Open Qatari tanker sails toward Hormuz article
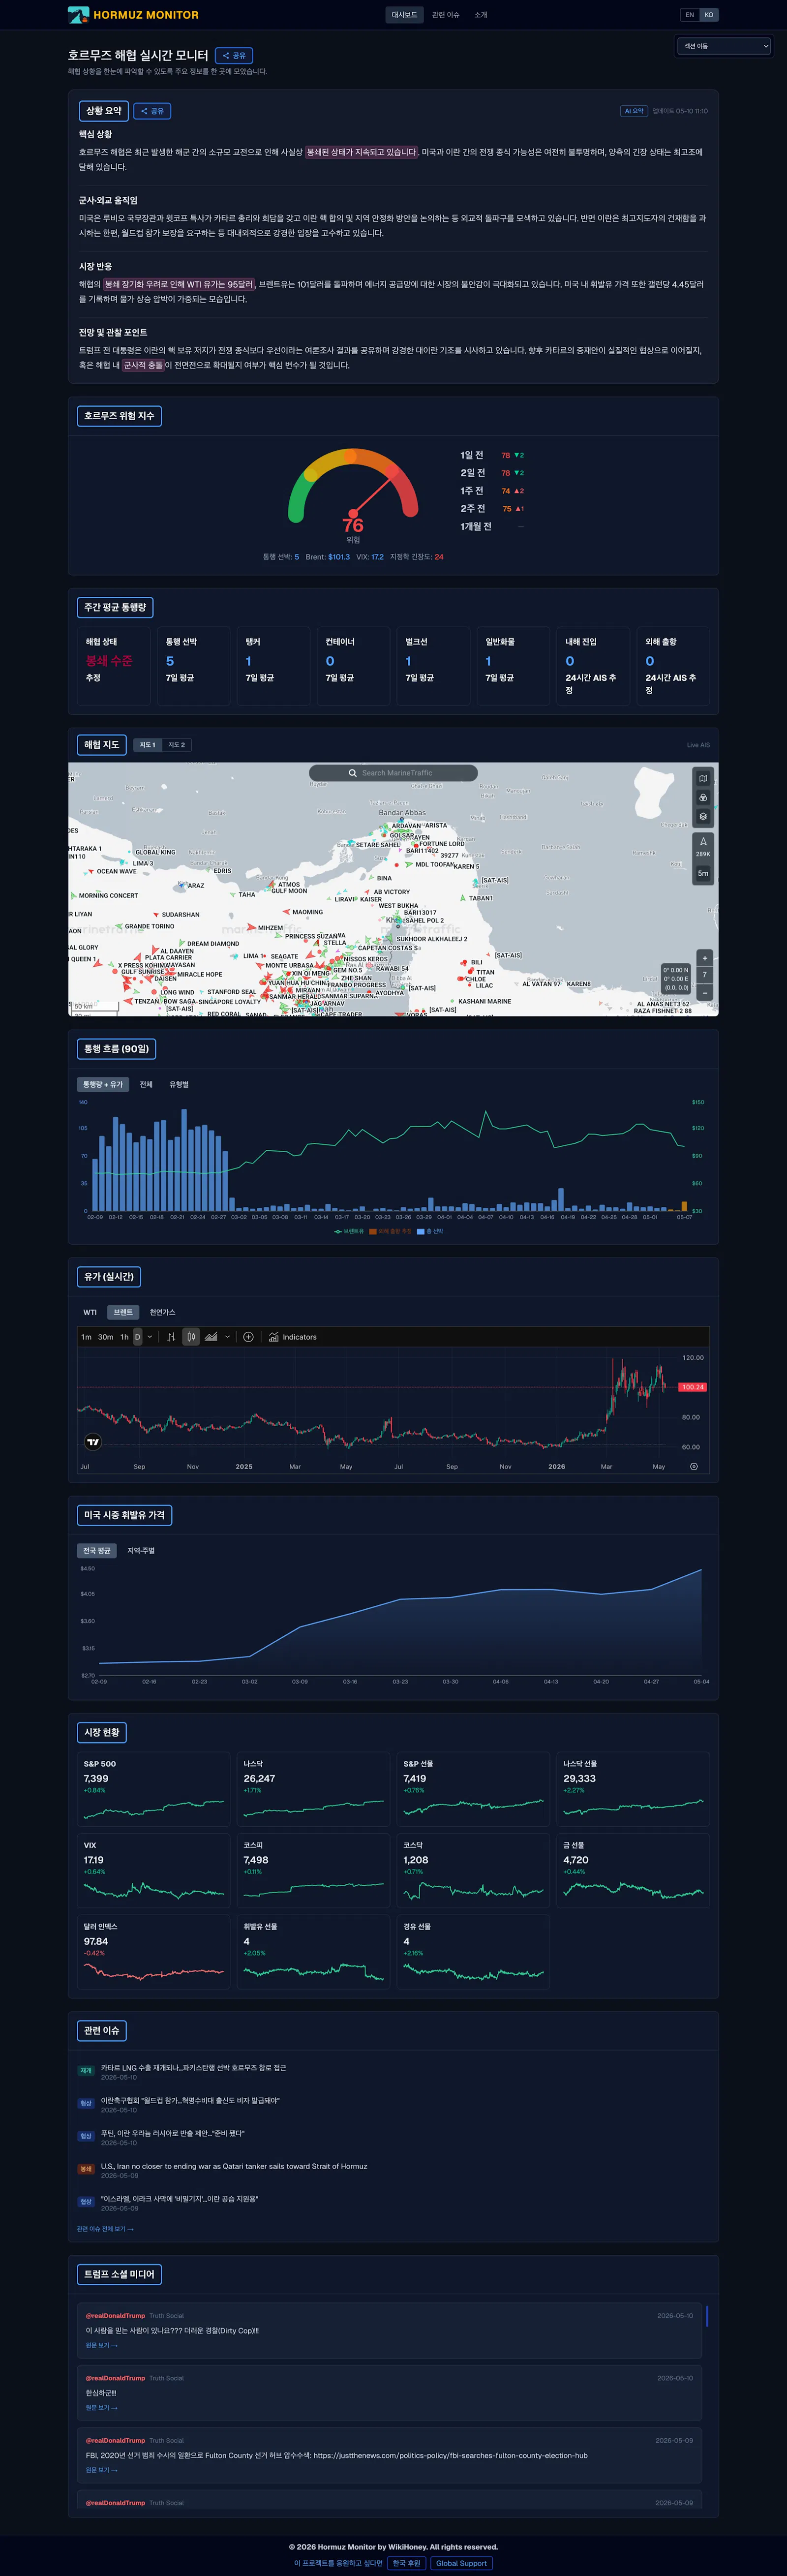 pyautogui.click(x=234, y=2166)
